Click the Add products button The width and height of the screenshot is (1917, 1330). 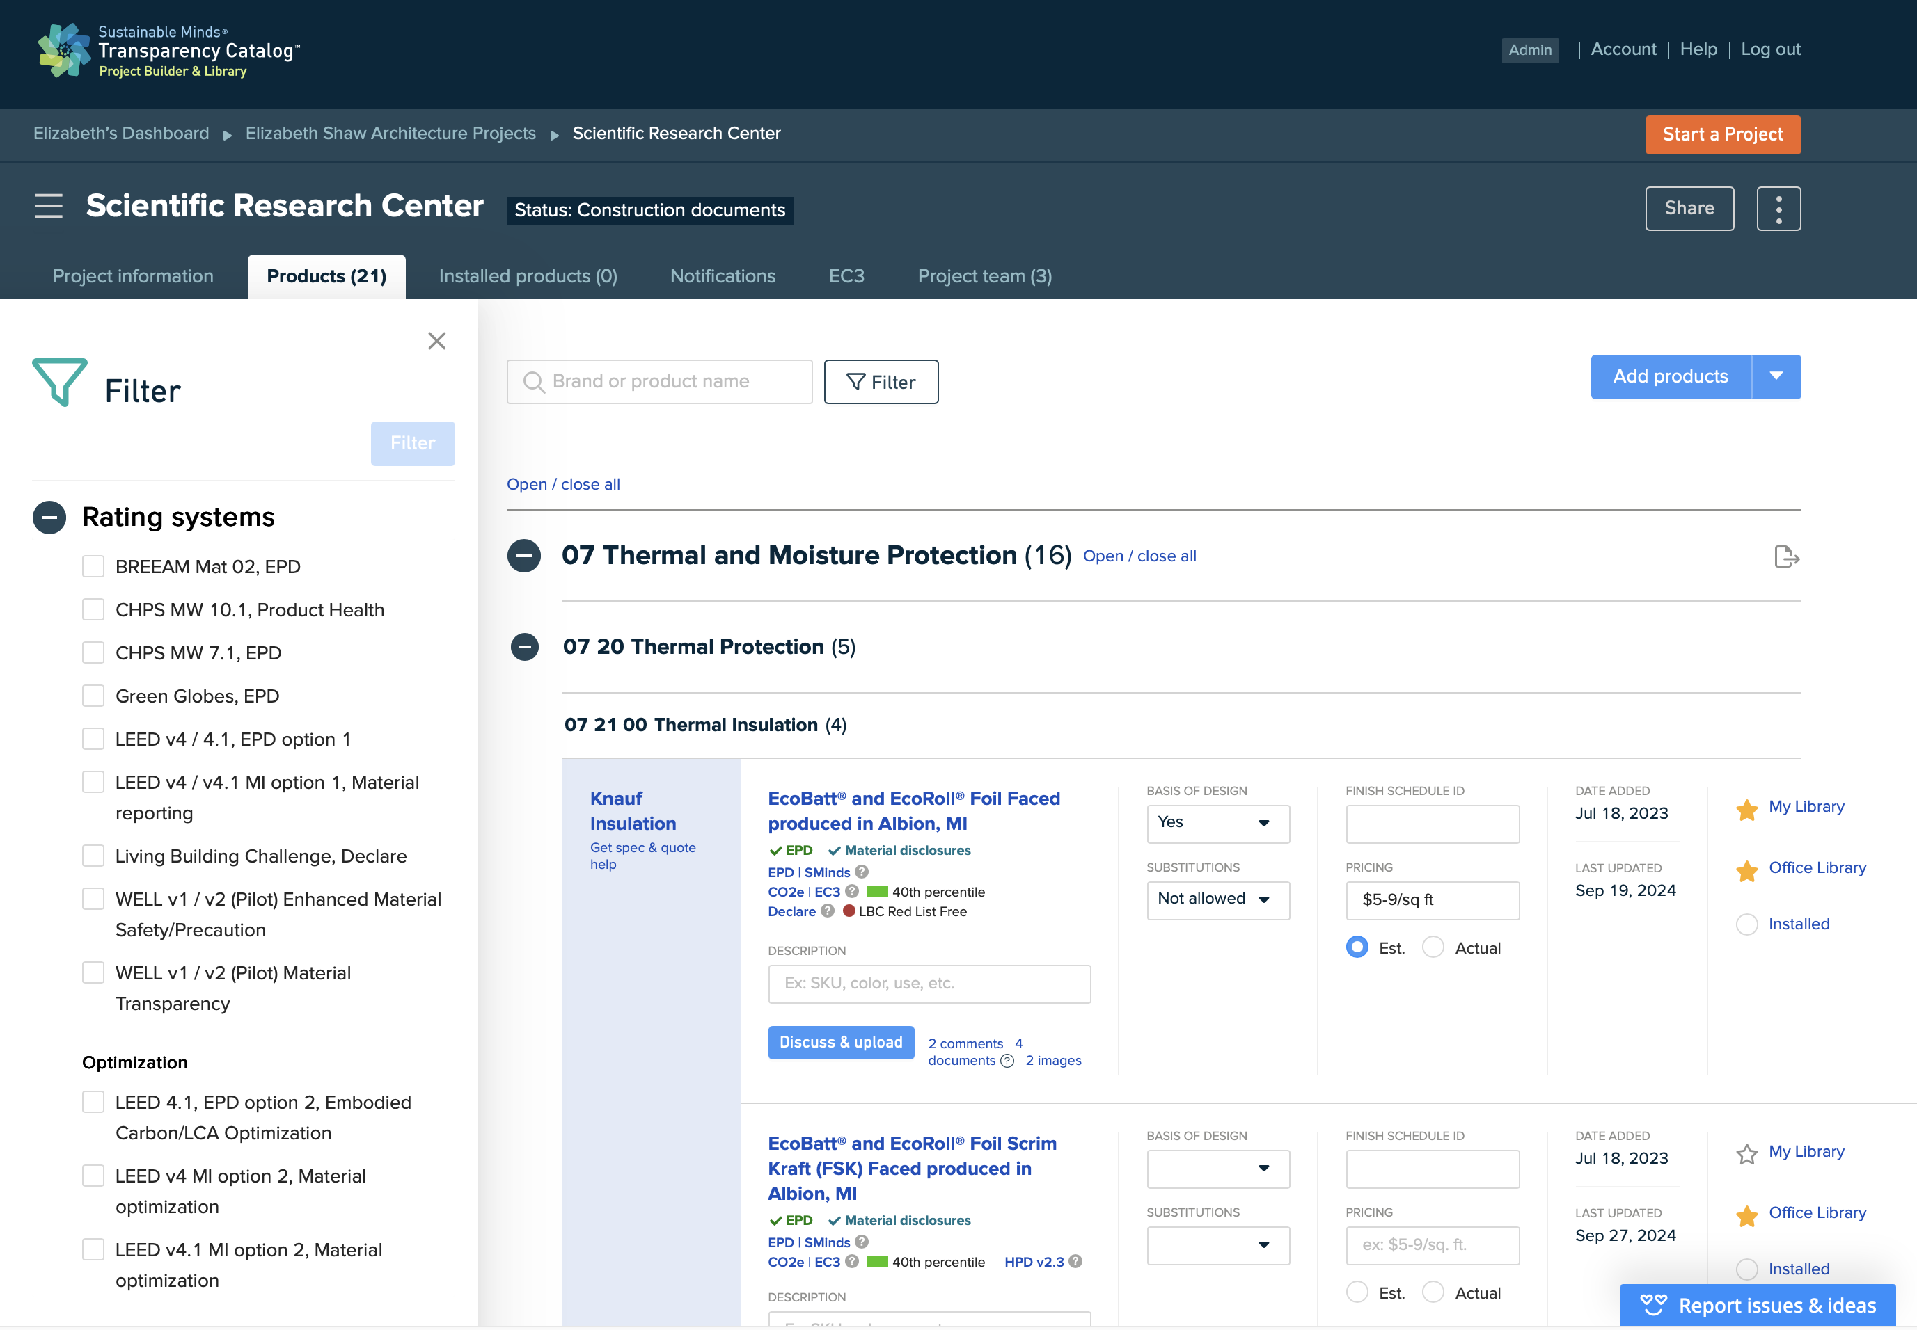[x=1670, y=376]
